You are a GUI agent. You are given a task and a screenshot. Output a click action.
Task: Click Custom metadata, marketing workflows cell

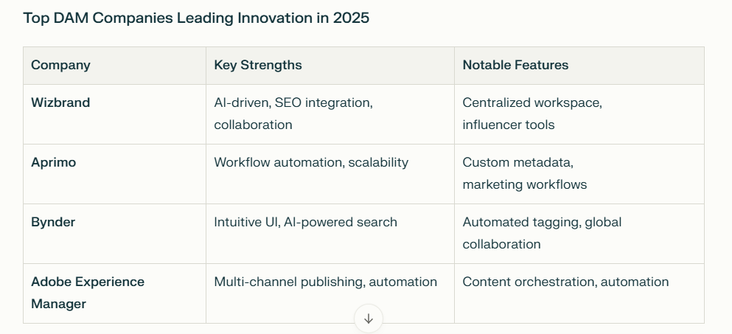click(579, 174)
